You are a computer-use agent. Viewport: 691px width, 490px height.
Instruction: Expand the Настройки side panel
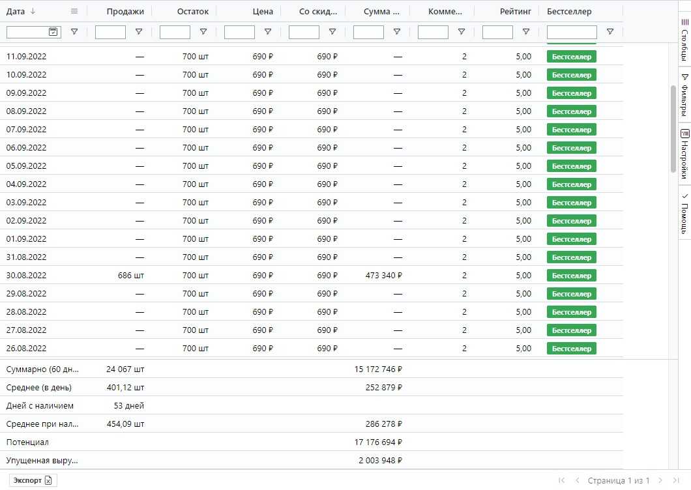pyautogui.click(x=684, y=154)
